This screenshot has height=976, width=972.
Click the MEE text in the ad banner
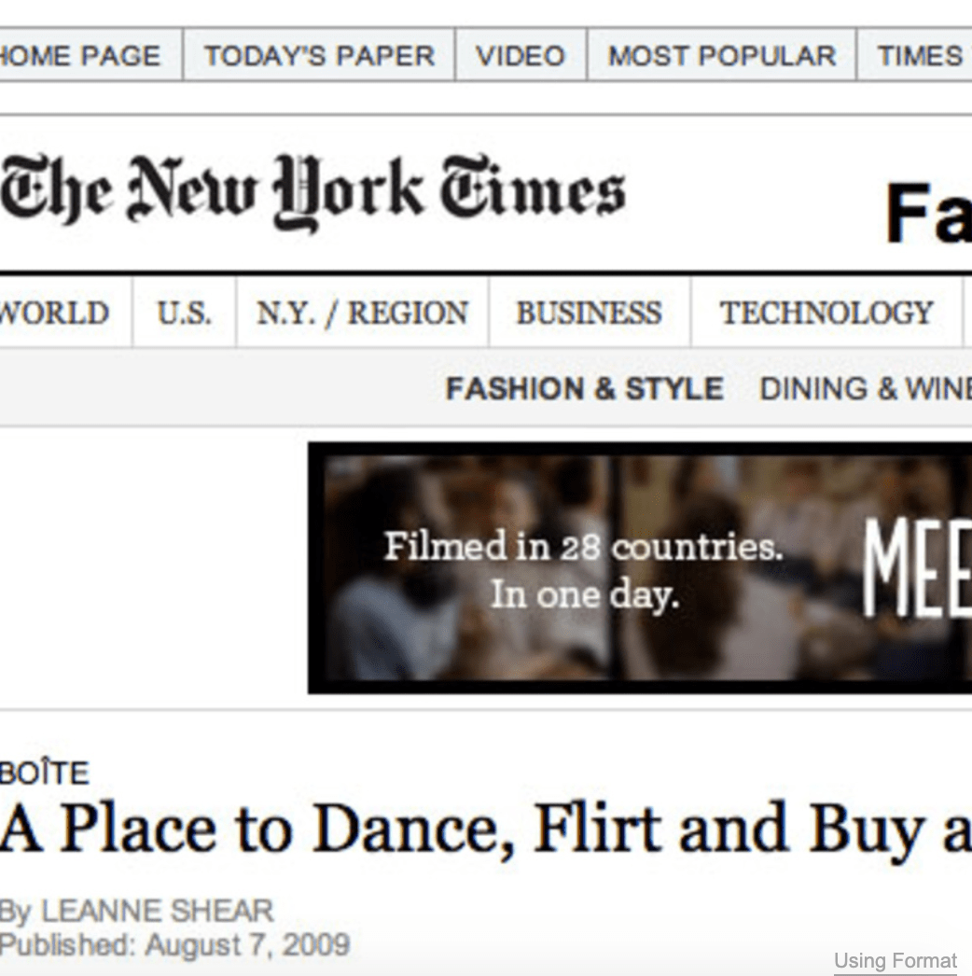coord(917,569)
